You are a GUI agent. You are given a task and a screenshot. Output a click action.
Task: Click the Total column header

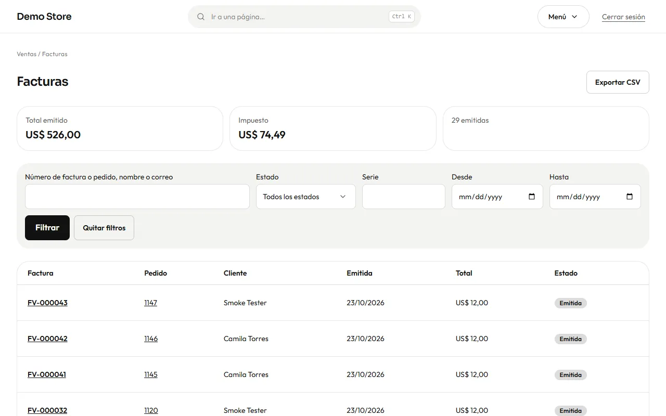pyautogui.click(x=464, y=273)
